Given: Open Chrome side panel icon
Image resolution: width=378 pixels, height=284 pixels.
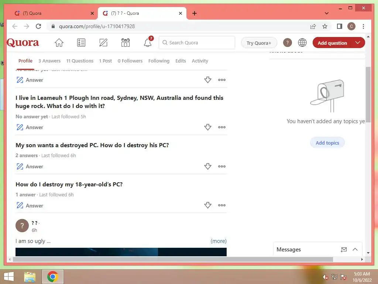Looking at the screenshot, I should [340, 26].
